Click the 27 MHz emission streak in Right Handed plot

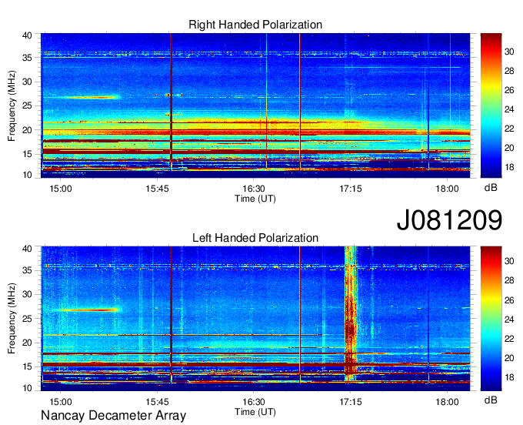click(91, 98)
